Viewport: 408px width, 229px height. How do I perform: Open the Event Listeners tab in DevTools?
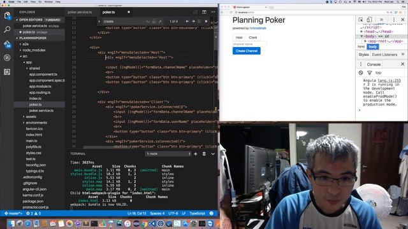tap(384, 55)
